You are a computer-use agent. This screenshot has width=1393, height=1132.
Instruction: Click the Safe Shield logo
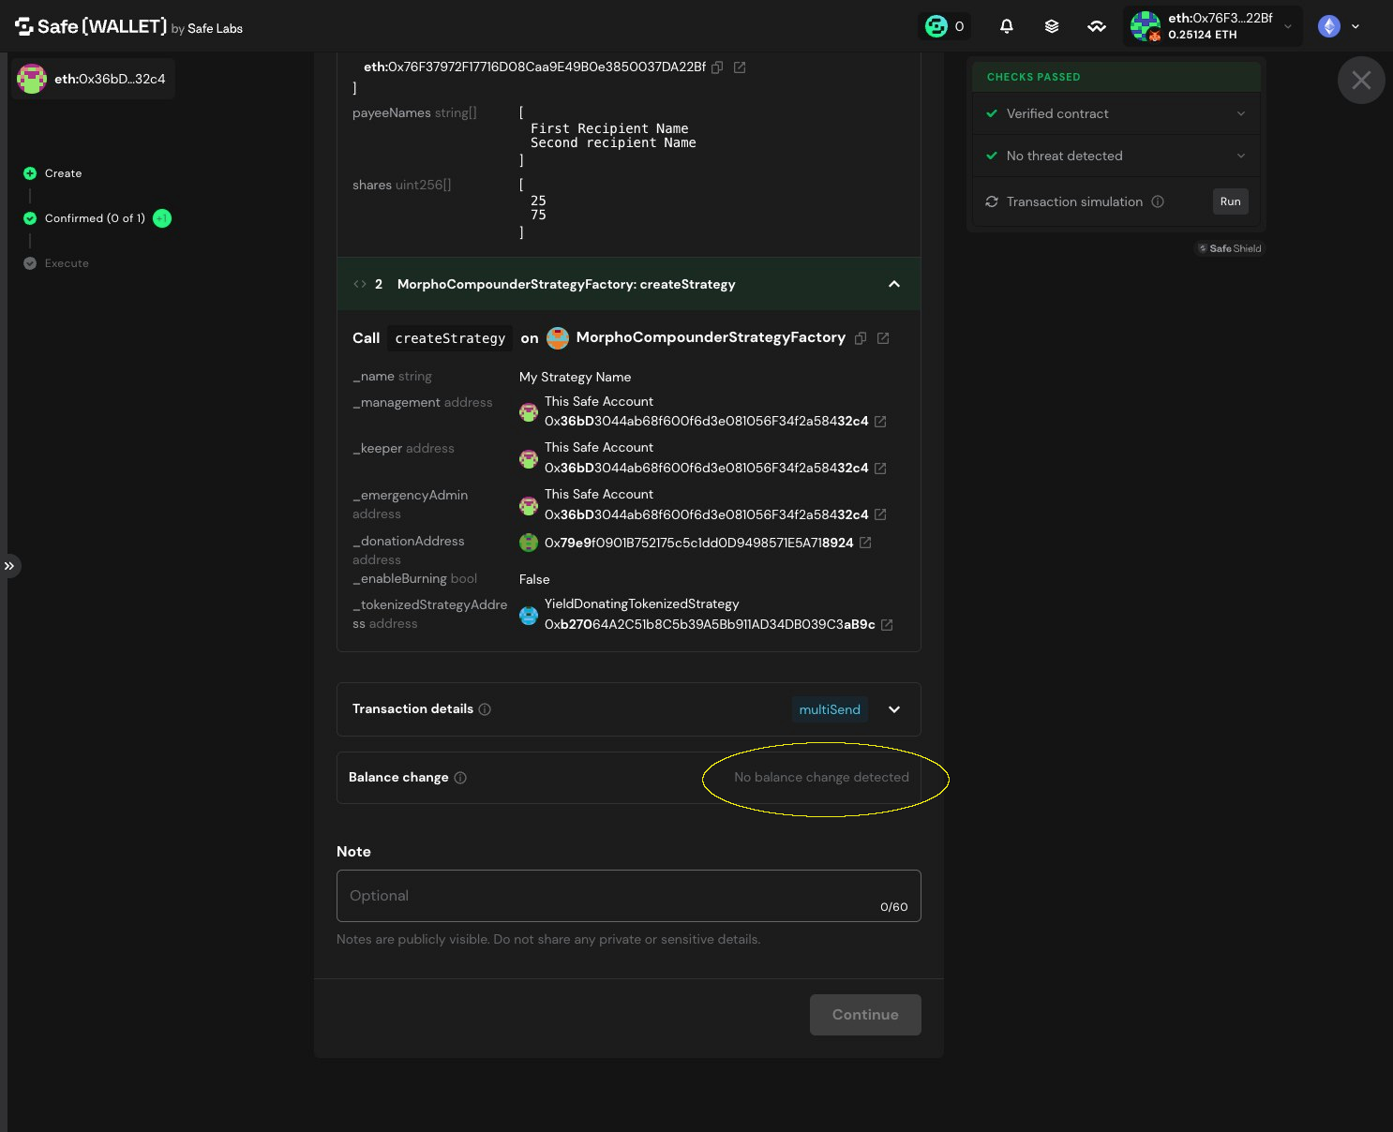click(x=1230, y=248)
